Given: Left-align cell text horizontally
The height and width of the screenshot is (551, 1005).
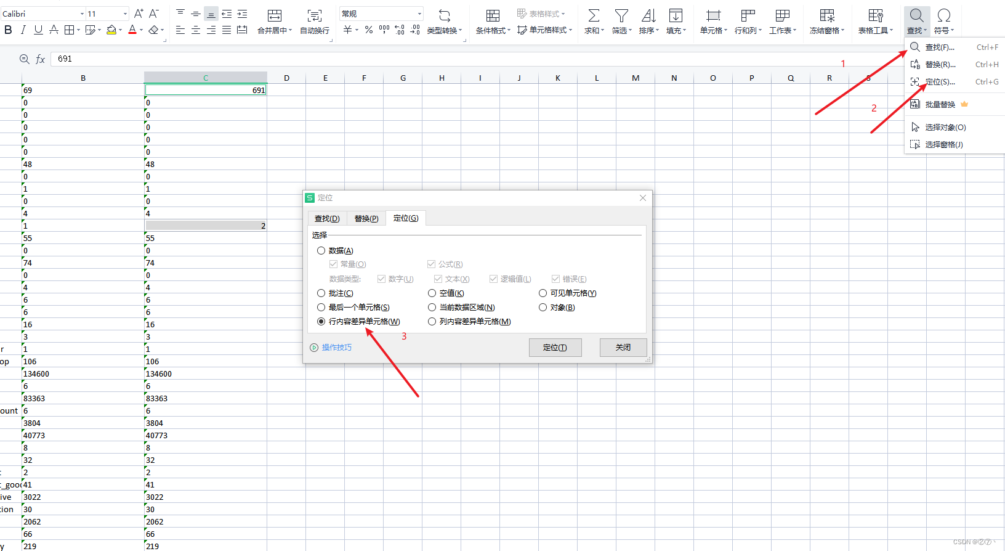Looking at the screenshot, I should [180, 30].
